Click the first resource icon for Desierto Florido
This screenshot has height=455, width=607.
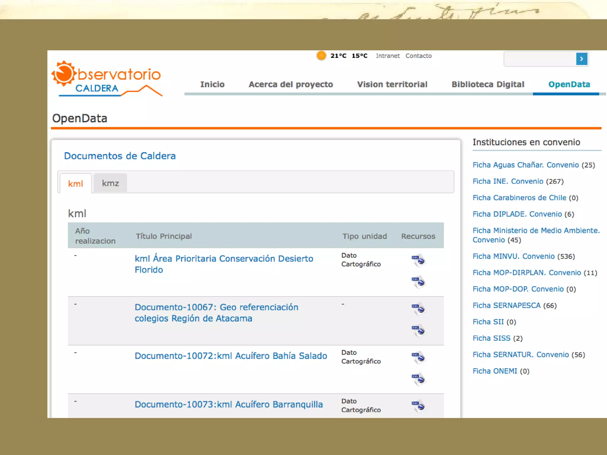coord(418,260)
